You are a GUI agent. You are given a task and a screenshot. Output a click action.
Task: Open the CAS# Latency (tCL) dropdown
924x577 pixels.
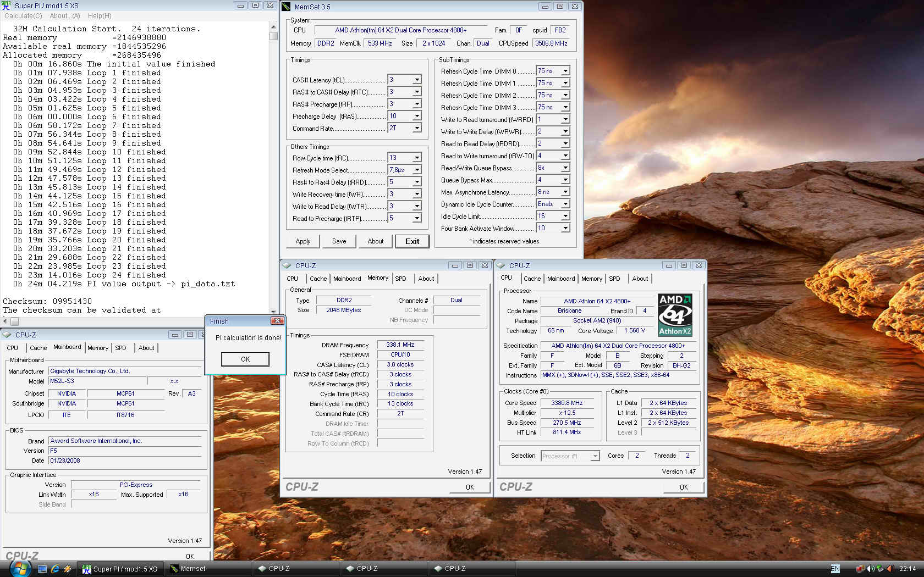pos(417,80)
